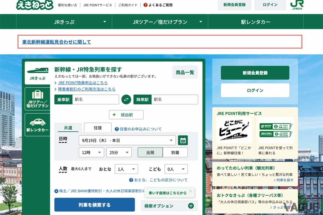This screenshot has height=215, width=323.
Task: Click the JR東日本 logo
Action: (x=297, y=5)
